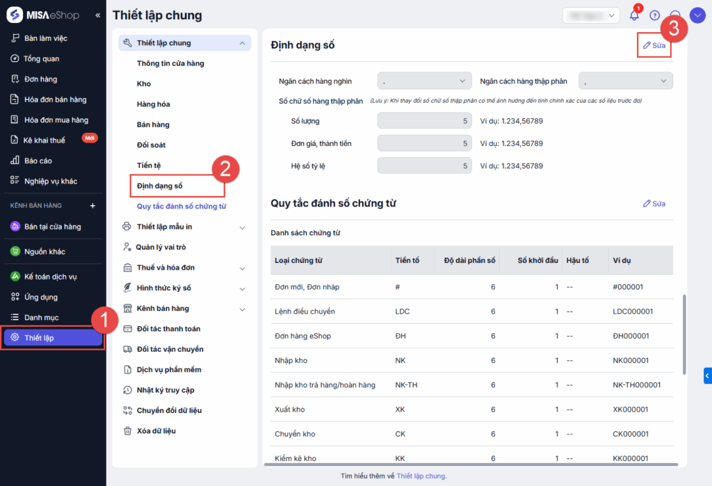Select Định dạng số in settings menu

pos(160,186)
